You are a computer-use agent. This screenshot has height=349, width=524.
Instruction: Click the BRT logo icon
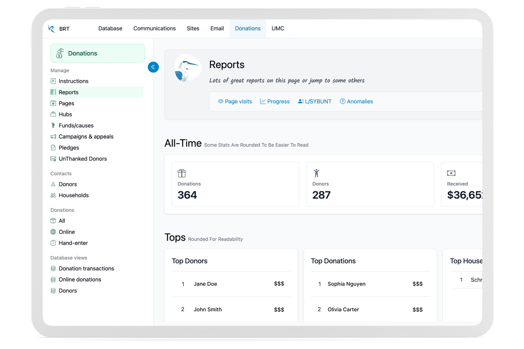point(52,29)
